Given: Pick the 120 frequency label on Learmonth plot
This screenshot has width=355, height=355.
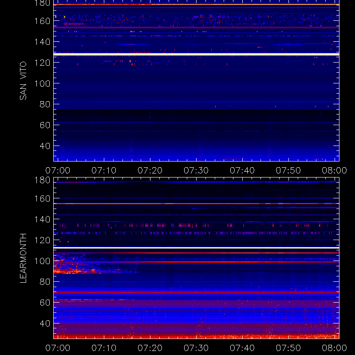Looking at the screenshot, I should (42, 240).
